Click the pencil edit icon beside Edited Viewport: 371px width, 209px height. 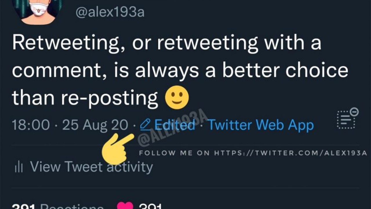(145, 125)
